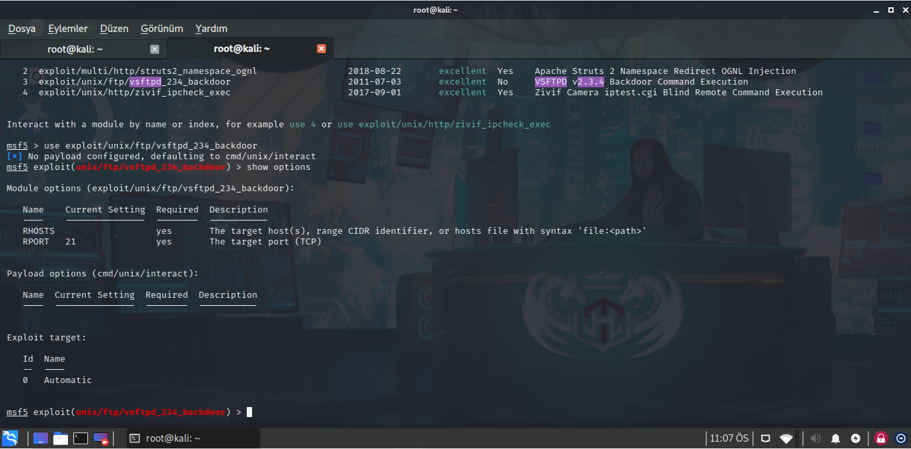Click the show desktop panel icon

pos(41,438)
